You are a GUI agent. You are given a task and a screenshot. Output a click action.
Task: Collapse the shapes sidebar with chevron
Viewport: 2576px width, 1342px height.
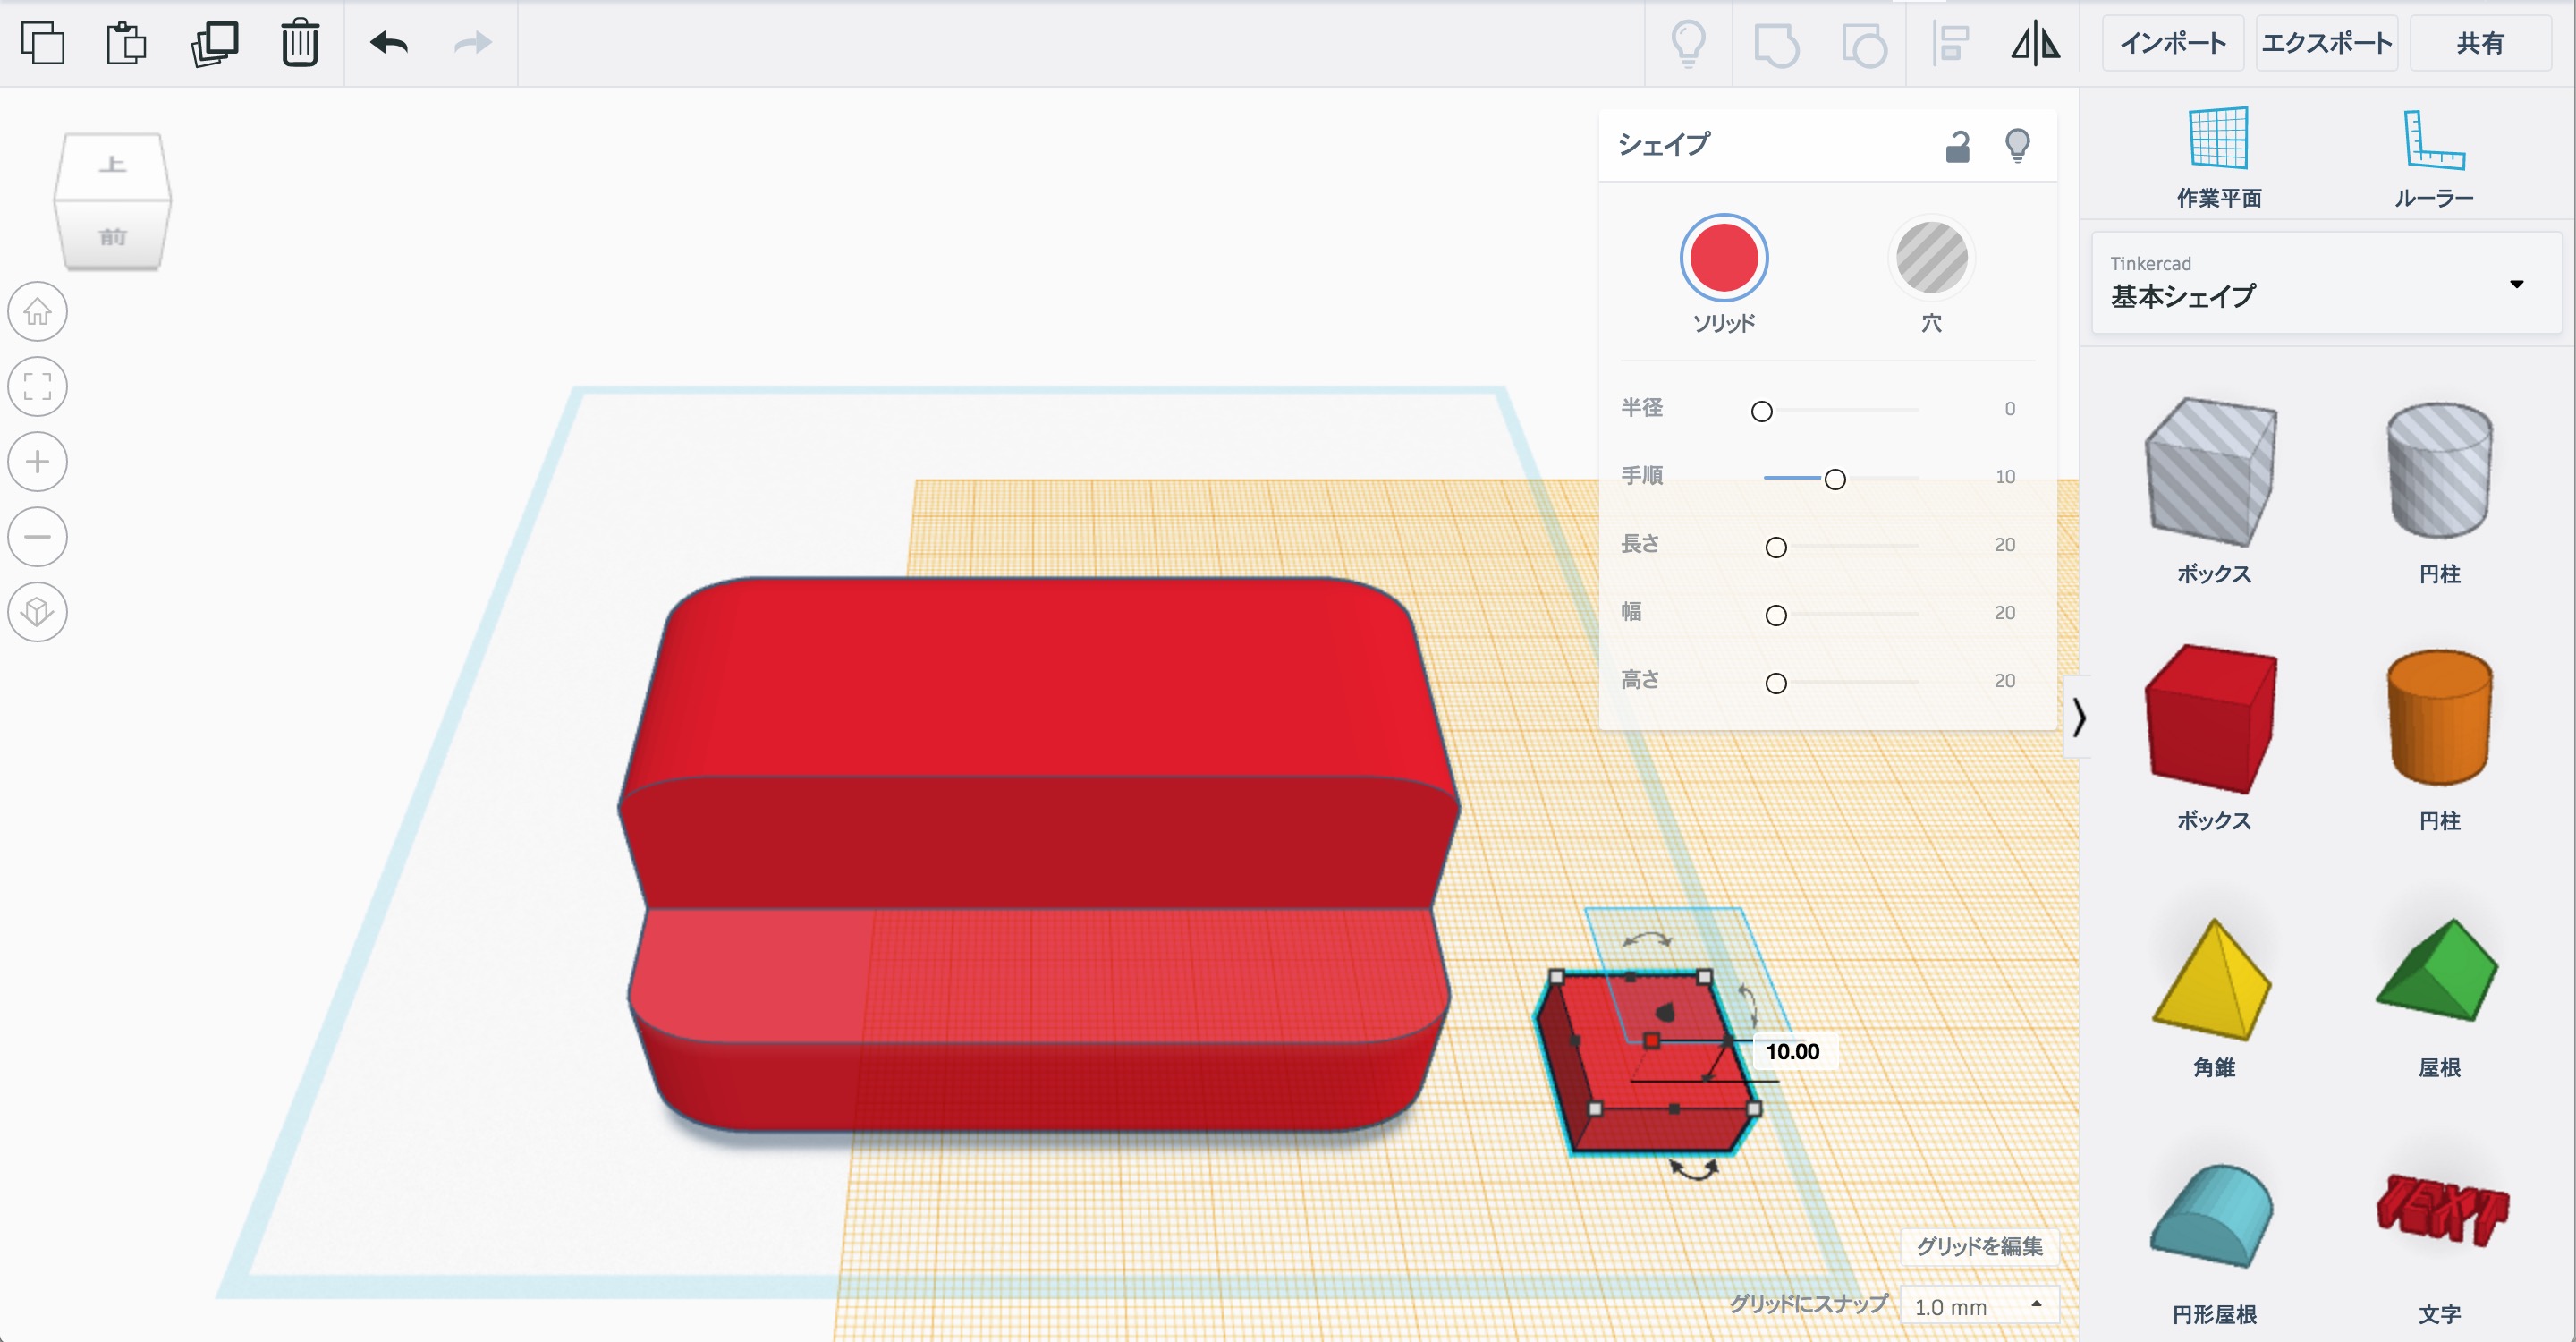tap(2079, 717)
